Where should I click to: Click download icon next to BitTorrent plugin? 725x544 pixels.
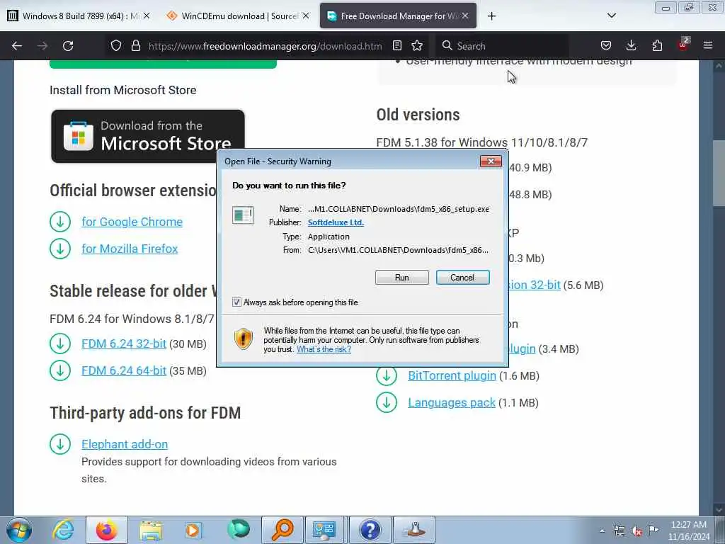[x=387, y=375]
